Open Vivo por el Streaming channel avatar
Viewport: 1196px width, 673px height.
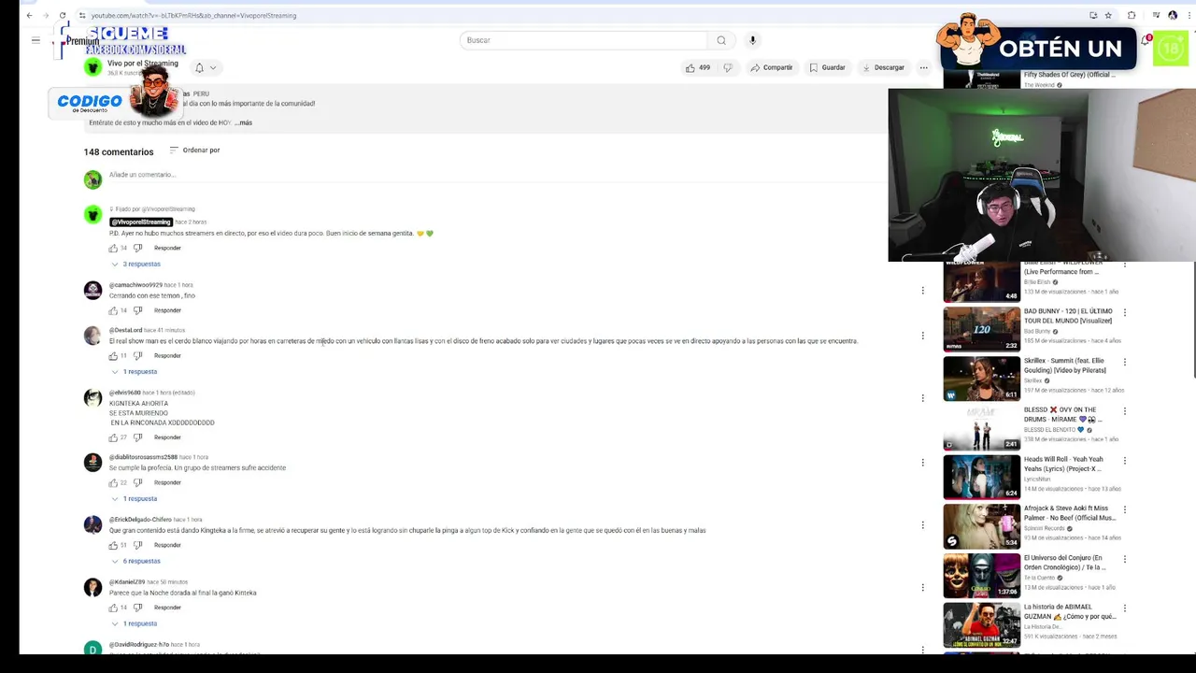(x=93, y=67)
